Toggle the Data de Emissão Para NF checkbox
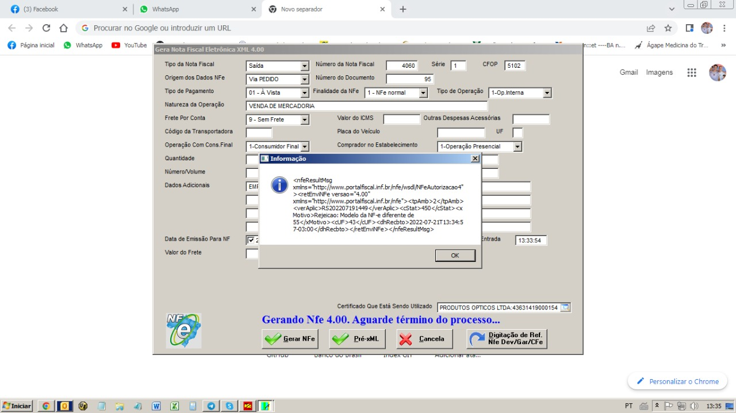This screenshot has width=736, height=413. pos(251,240)
